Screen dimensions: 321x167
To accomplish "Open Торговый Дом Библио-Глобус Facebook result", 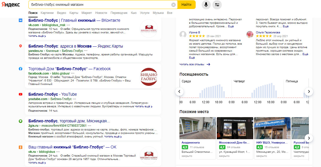I will tap(69, 69).
